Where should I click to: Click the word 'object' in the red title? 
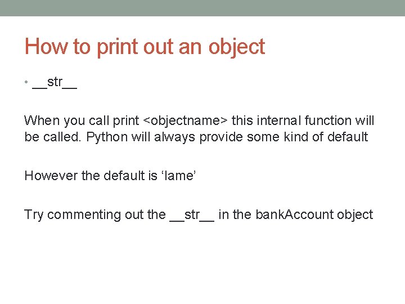(237, 47)
